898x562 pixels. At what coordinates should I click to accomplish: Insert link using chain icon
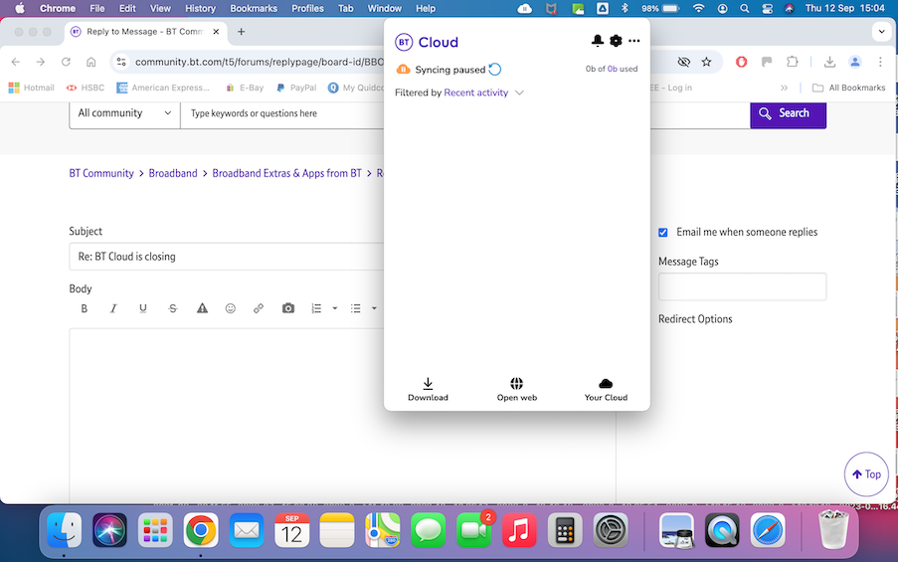[259, 308]
